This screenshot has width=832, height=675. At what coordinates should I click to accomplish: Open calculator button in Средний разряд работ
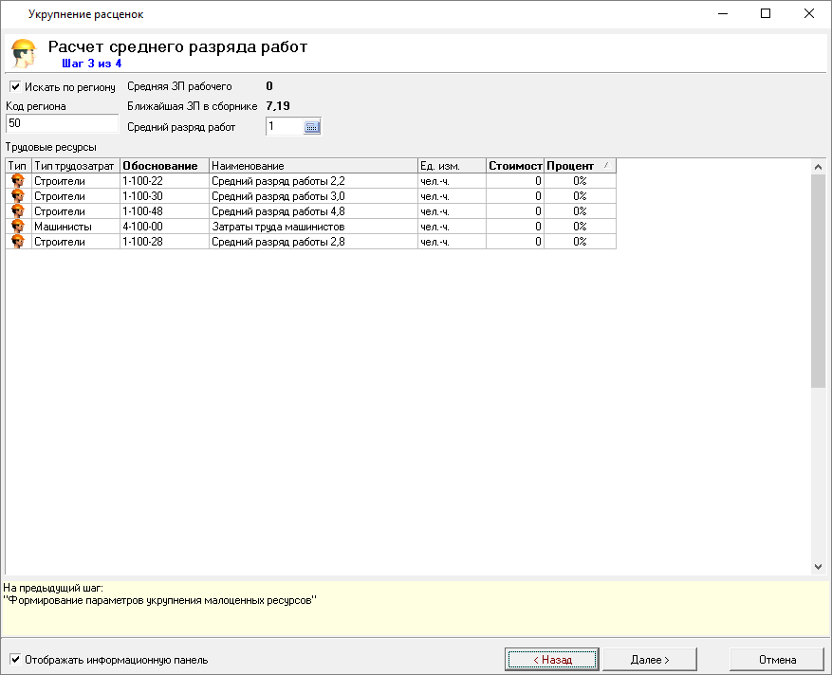(312, 127)
